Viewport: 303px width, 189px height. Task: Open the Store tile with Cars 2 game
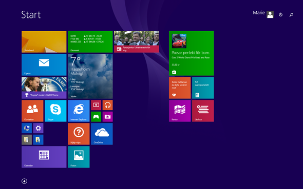click(x=192, y=53)
